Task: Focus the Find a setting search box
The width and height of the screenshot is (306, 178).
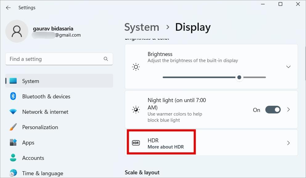Action: 59,59
